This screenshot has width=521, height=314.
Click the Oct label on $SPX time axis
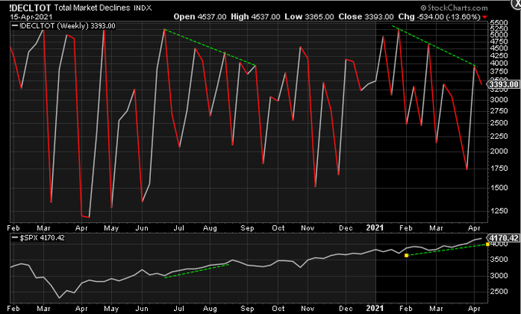(278, 309)
